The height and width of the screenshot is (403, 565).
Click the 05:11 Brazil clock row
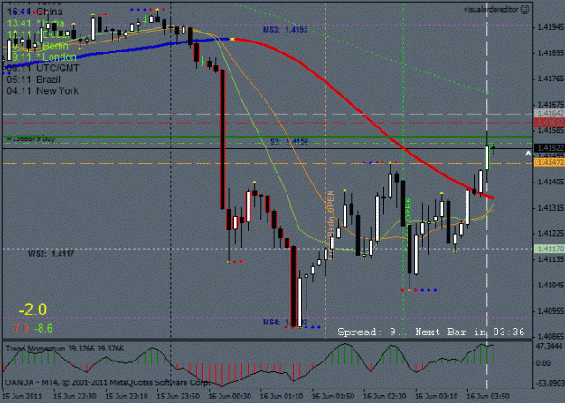(x=33, y=80)
